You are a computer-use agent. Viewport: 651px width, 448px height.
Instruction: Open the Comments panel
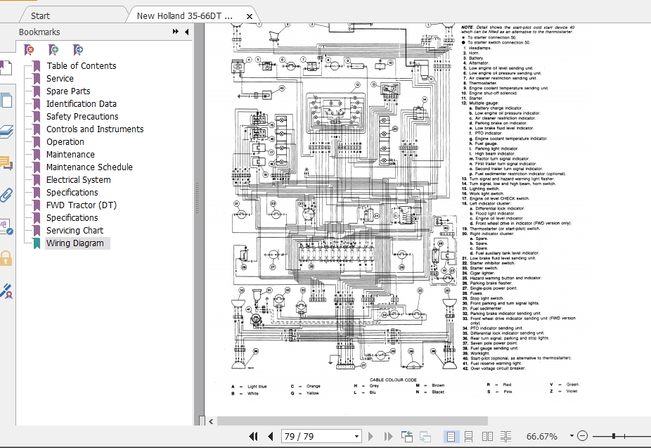8,163
